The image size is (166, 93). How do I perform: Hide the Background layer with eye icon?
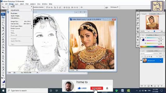[x=141, y=60]
